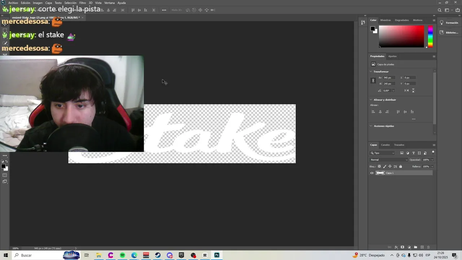The width and height of the screenshot is (462, 260).
Task: Click more align options three dots
Action: pos(414,119)
